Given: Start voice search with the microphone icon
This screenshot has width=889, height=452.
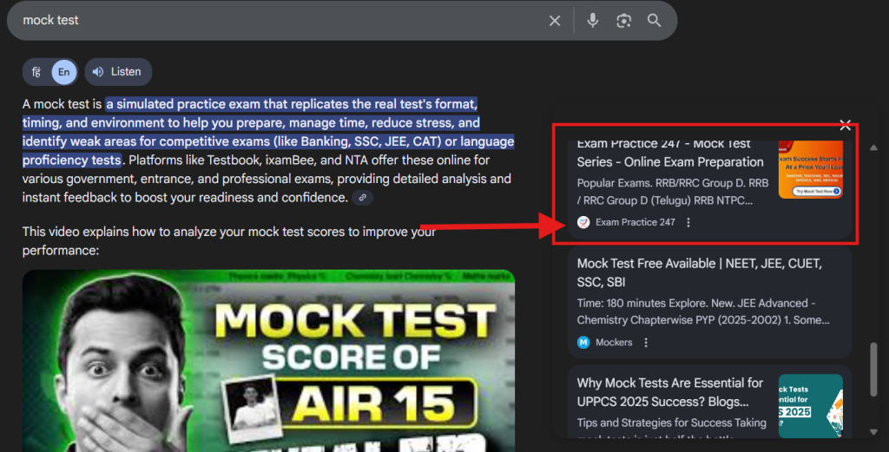Looking at the screenshot, I should [593, 21].
